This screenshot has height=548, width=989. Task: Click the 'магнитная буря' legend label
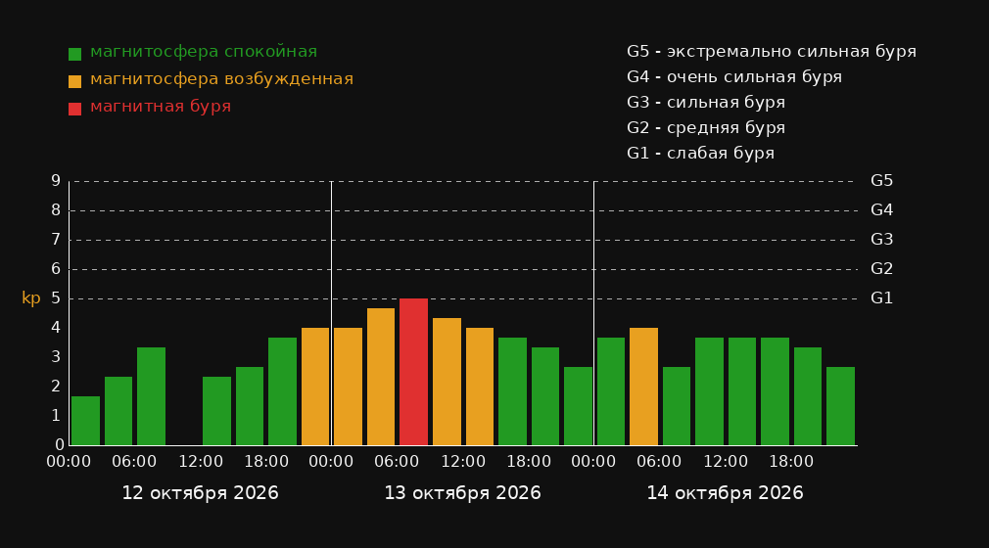tap(161, 107)
